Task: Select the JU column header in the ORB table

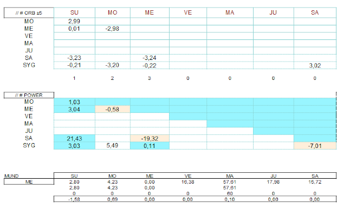Action: pos(274,12)
